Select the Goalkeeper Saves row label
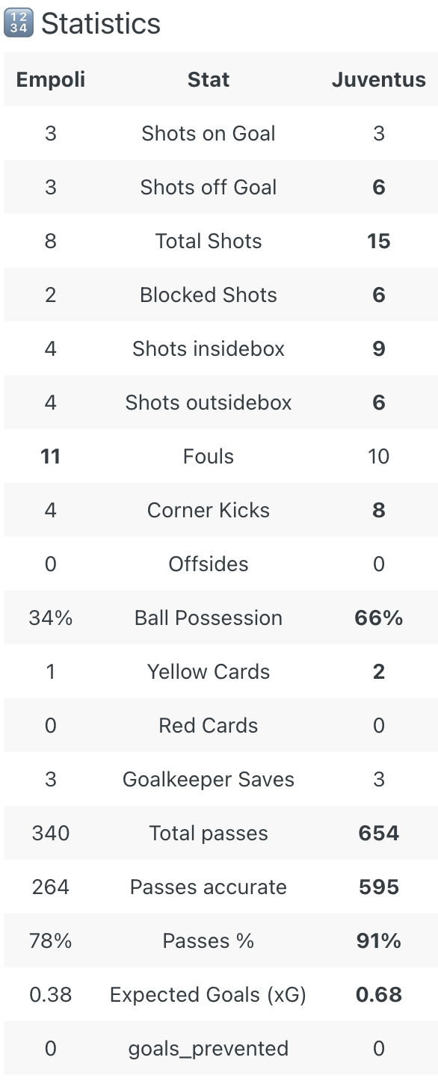This screenshot has height=1081, width=438. (x=209, y=780)
